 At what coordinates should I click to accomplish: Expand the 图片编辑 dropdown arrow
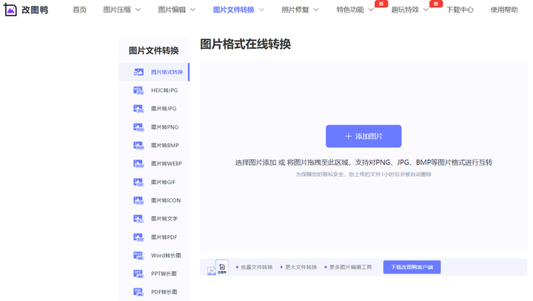pos(192,10)
